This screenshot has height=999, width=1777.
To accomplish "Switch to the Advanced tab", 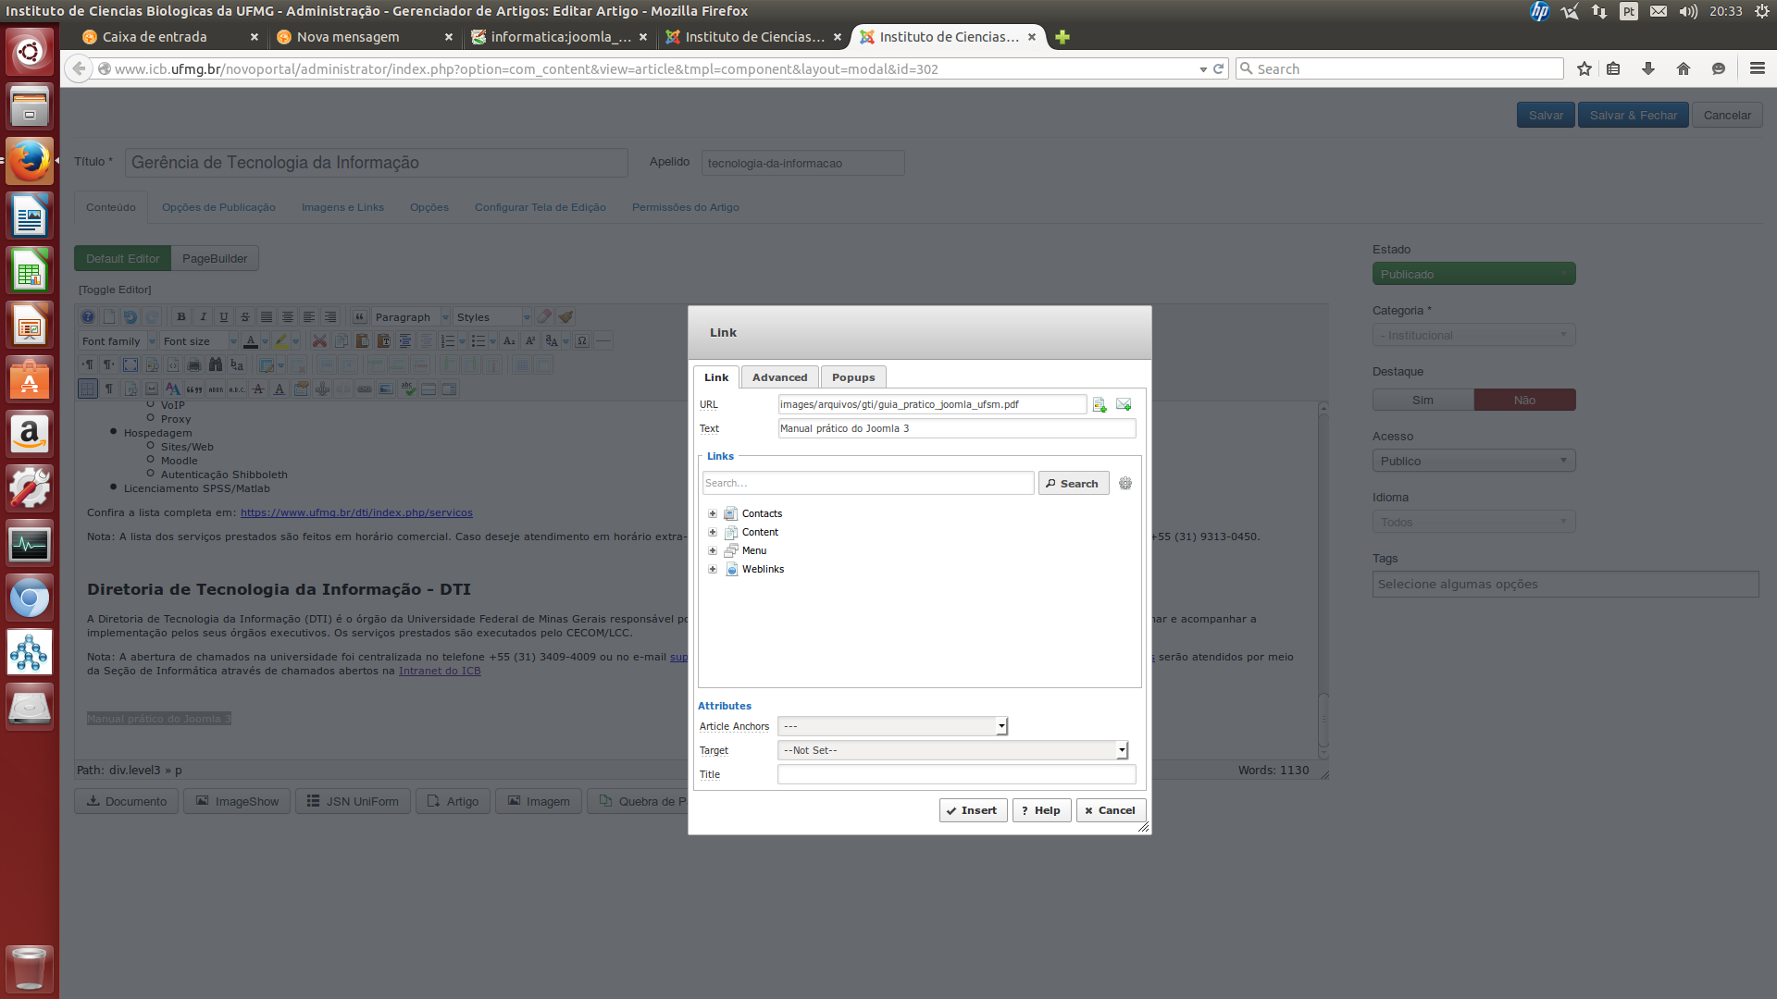I will coord(779,377).
